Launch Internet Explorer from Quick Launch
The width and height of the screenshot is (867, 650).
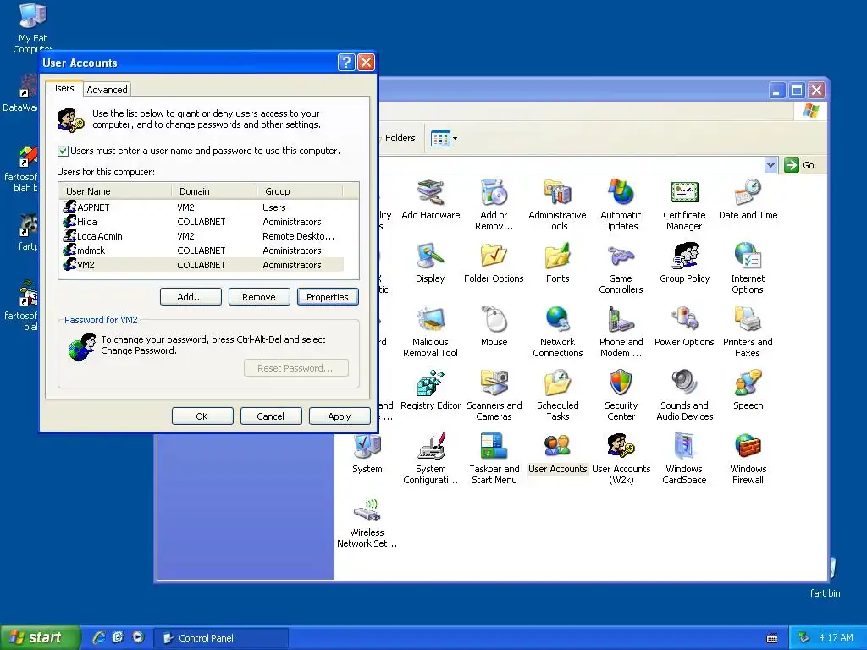pos(98,637)
